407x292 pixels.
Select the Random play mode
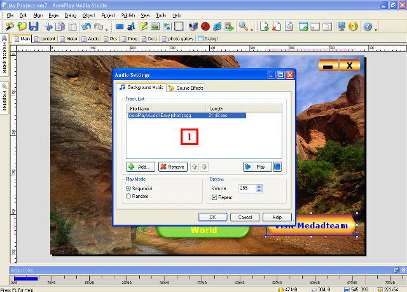[x=130, y=197]
